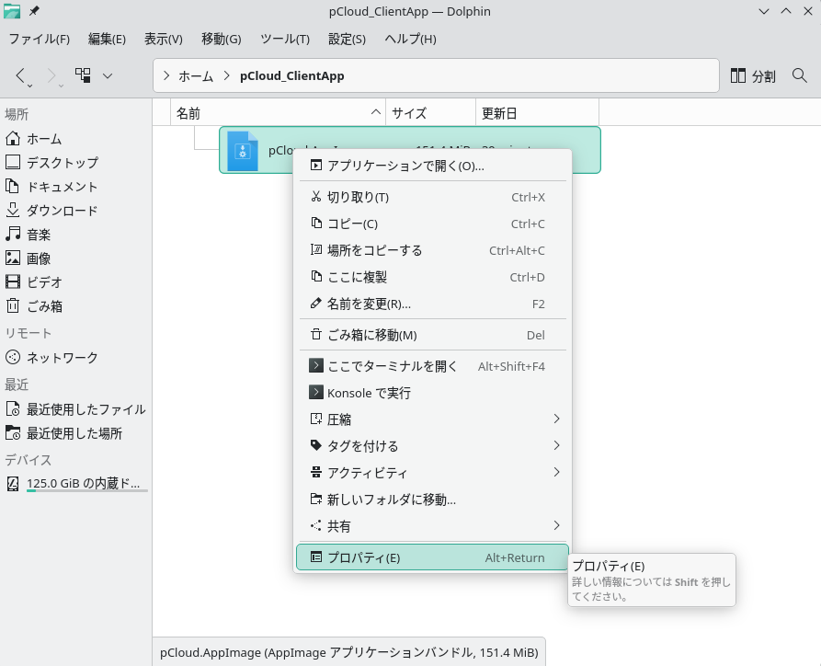Open the Music folder in sidebar
Screen dimensions: 821x666
pos(39,235)
